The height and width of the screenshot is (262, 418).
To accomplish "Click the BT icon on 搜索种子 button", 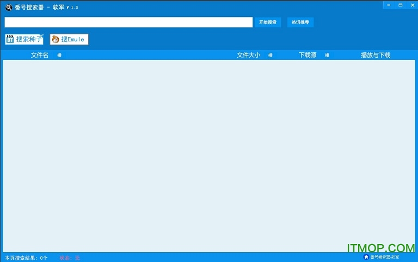I will point(10,39).
